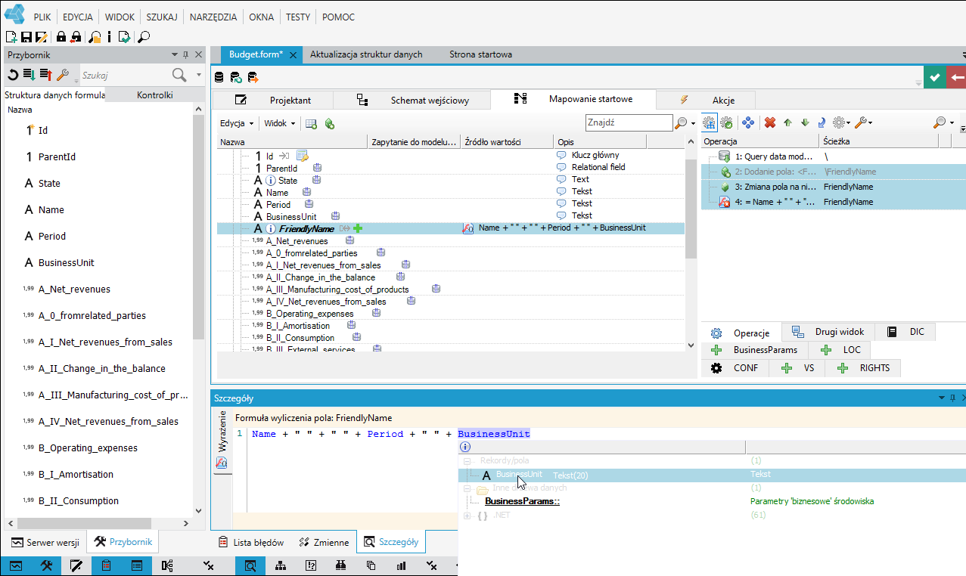Click the save diskette icon in main toolbar

[x=26, y=36]
